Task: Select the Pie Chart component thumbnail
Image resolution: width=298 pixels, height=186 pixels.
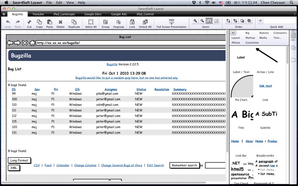Action: [241, 86]
